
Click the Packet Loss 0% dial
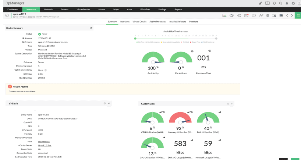(x=181, y=57)
